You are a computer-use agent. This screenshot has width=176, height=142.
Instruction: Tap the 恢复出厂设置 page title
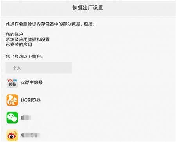(88, 8)
